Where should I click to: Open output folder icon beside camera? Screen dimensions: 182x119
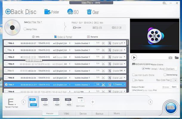click(x=177, y=58)
